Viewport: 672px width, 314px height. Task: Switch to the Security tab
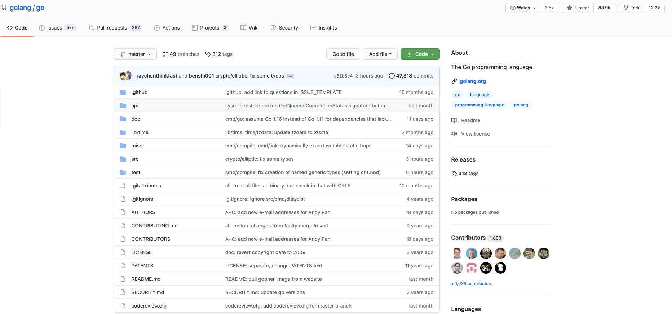point(284,28)
